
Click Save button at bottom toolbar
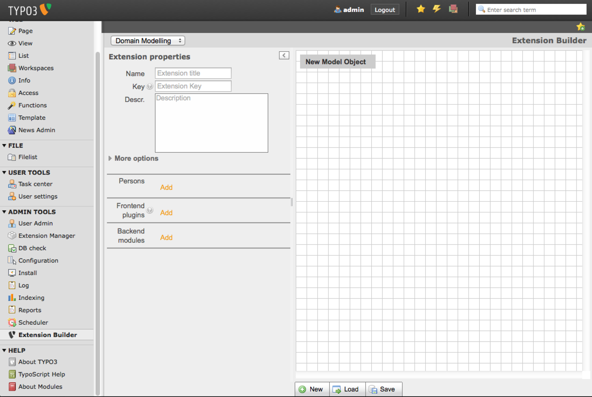click(383, 389)
